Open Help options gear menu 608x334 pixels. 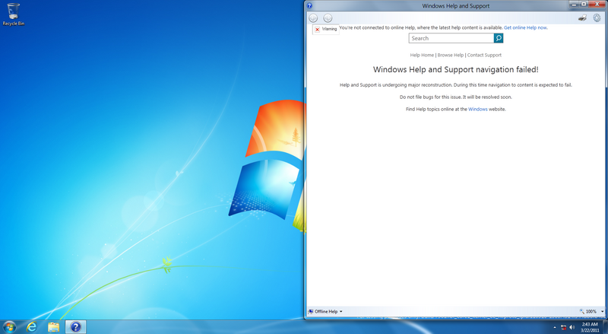597,17
